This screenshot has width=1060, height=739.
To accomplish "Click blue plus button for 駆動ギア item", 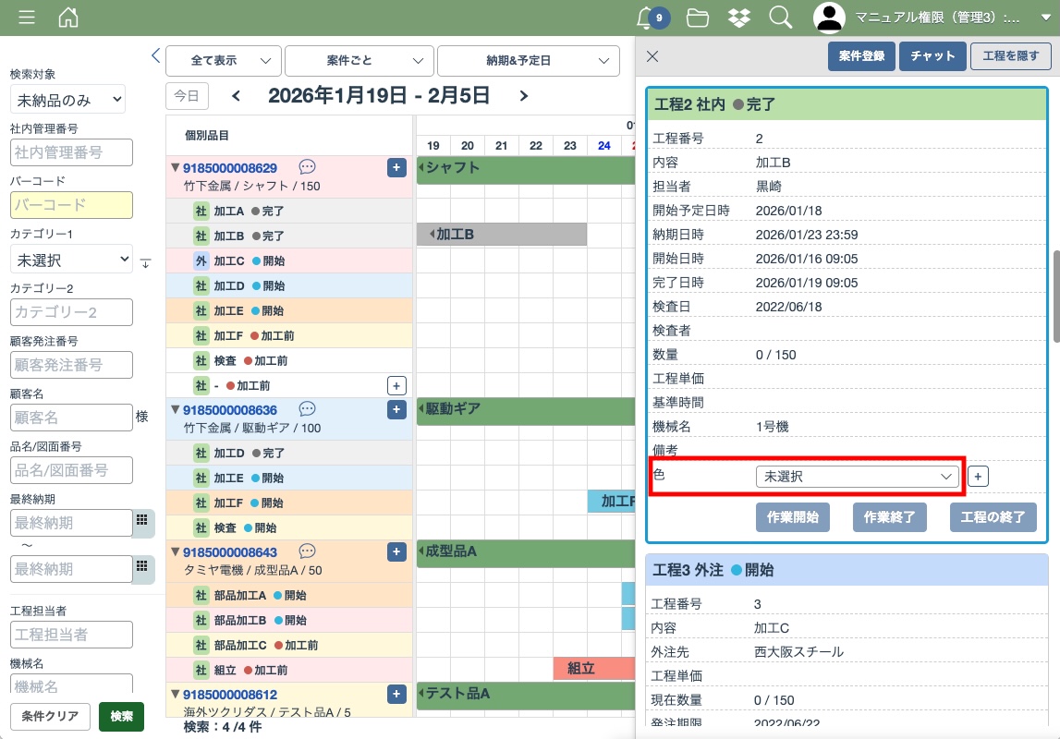I will pos(396,409).
